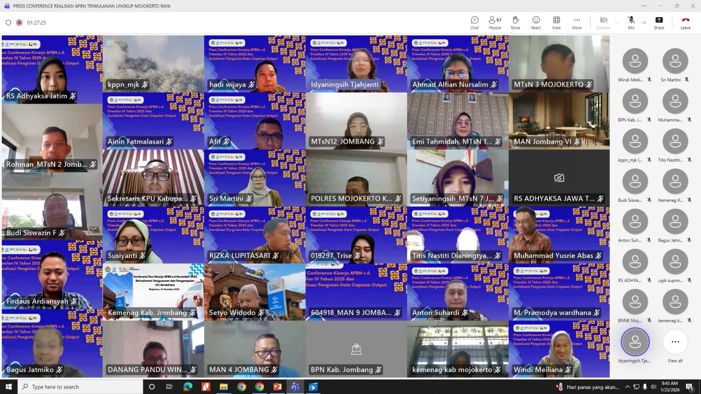
Task: Open the Chat panel
Action: [474, 23]
